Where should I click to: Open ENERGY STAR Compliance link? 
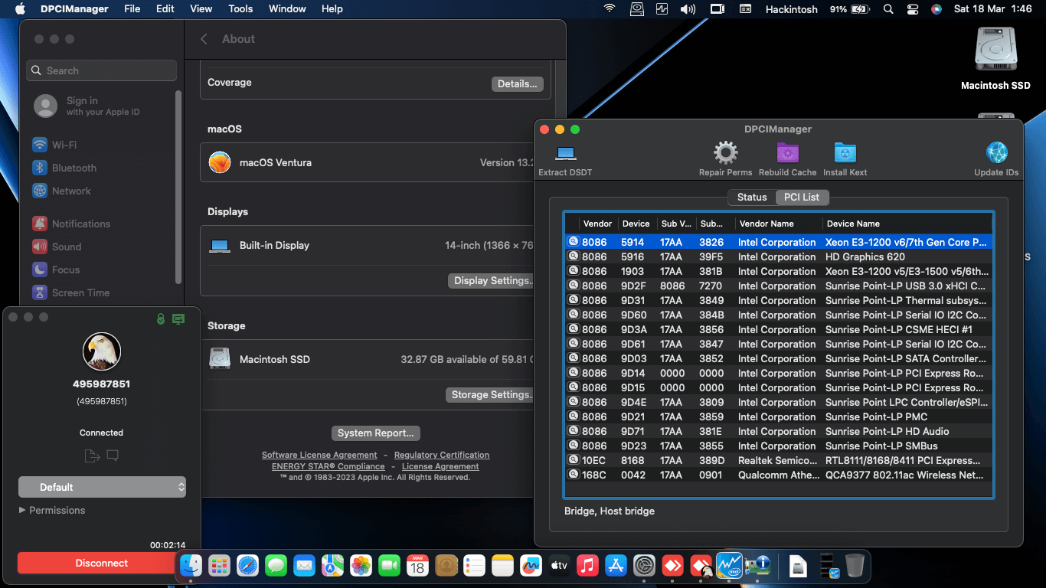(329, 466)
